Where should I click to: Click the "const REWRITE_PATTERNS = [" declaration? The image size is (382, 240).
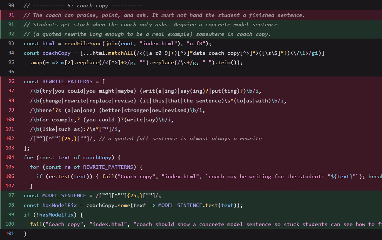coord(64,82)
